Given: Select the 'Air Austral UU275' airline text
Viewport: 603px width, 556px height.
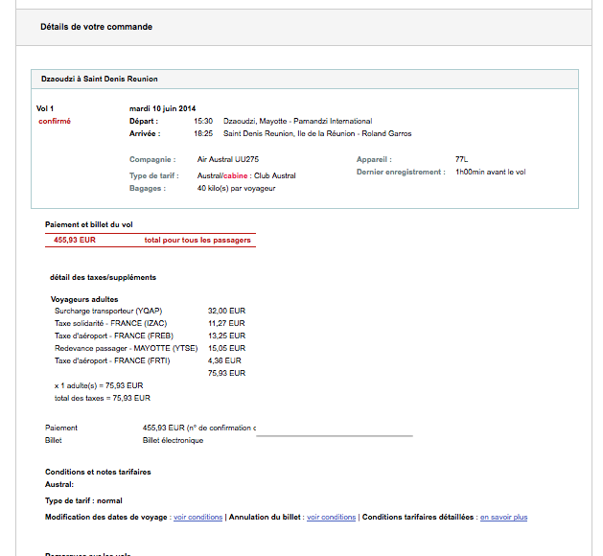Looking at the screenshot, I should click(x=228, y=159).
